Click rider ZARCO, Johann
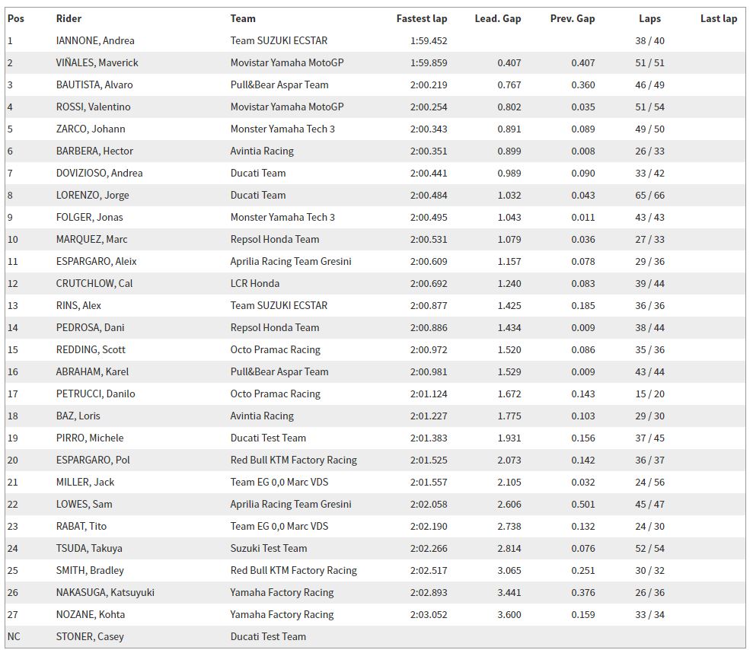The height and width of the screenshot is (650, 753). coord(91,129)
